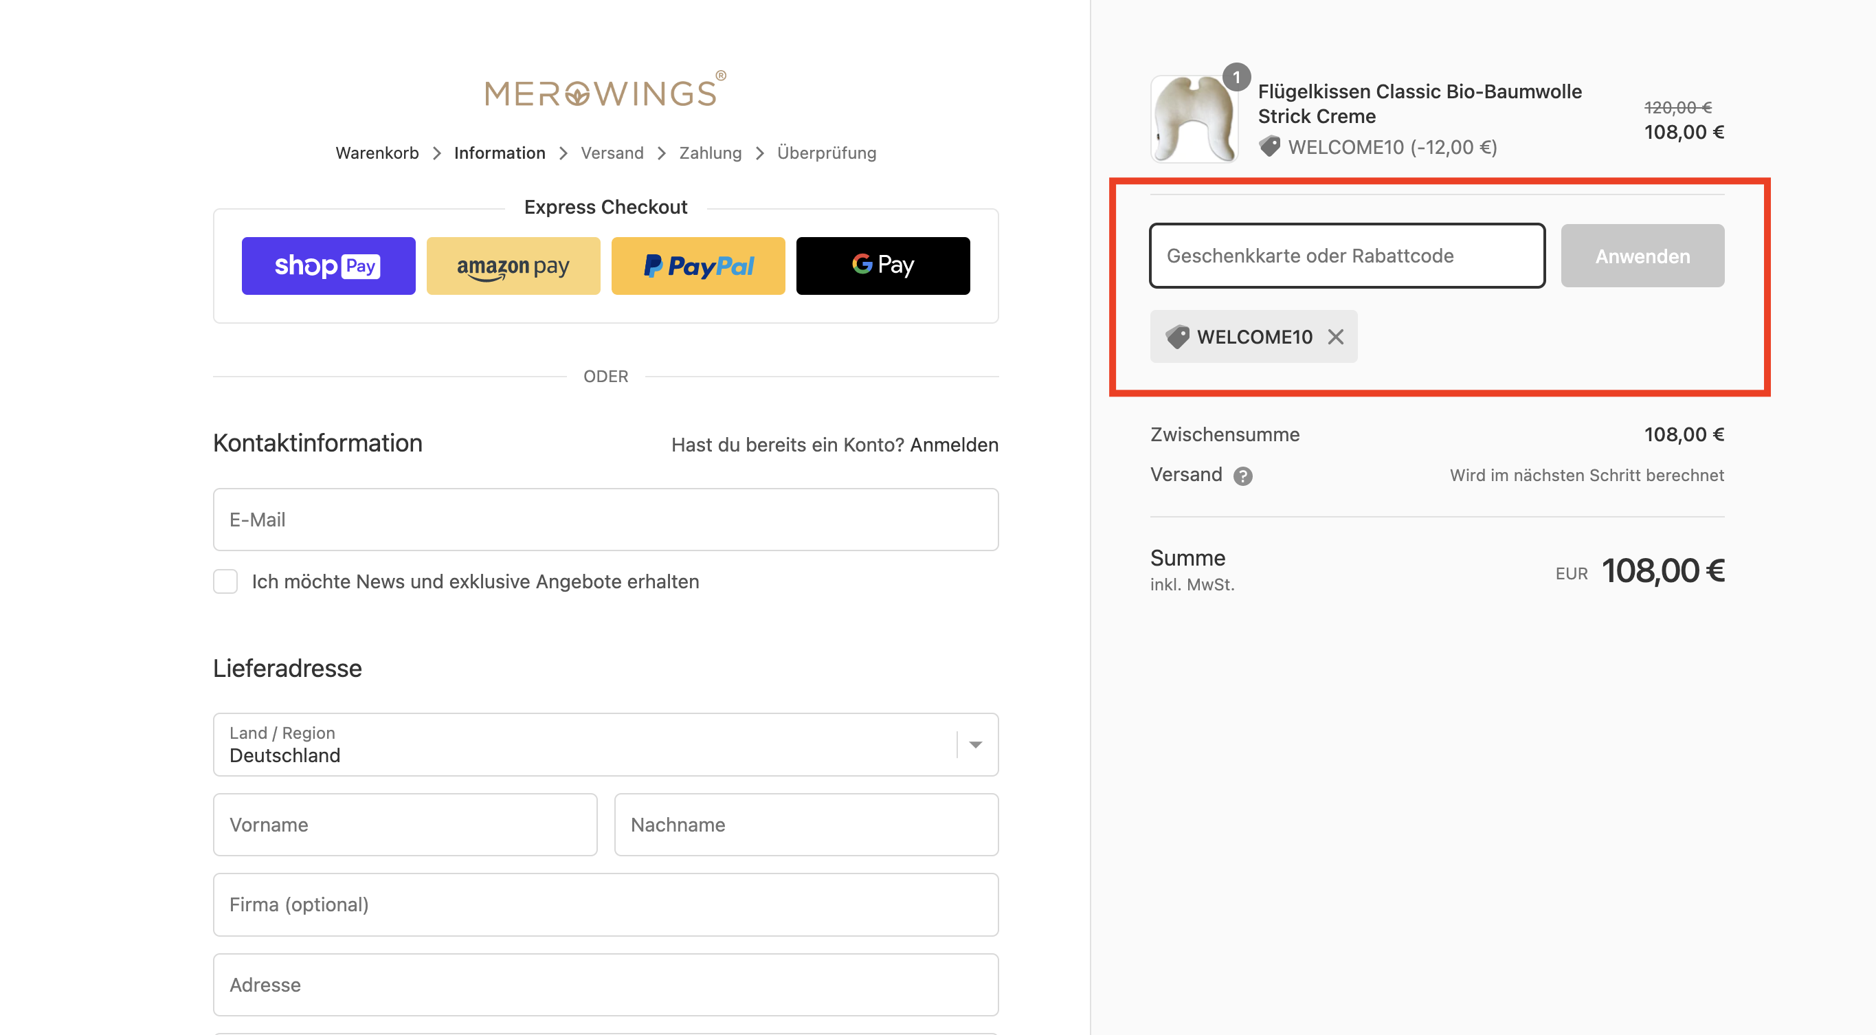The image size is (1876, 1035).
Task: Click the tag icon in WELCOME10 chip
Action: pyautogui.click(x=1177, y=337)
